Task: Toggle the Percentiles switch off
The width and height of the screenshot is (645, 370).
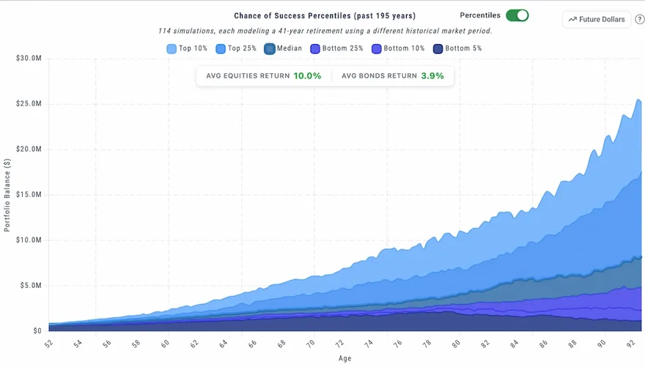Action: (517, 15)
